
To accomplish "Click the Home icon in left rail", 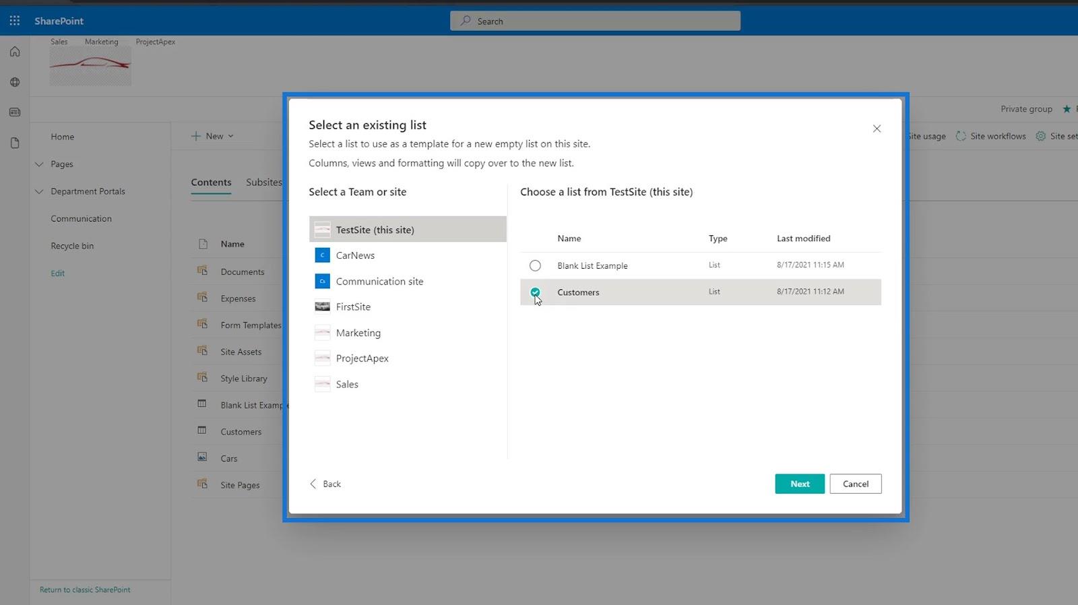I will [15, 52].
